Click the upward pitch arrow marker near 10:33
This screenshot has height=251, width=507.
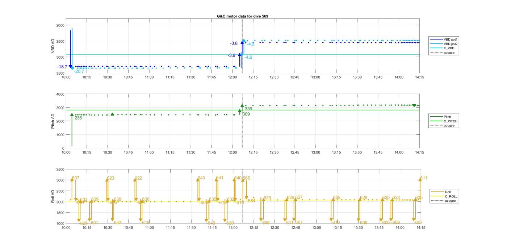tap(112, 114)
